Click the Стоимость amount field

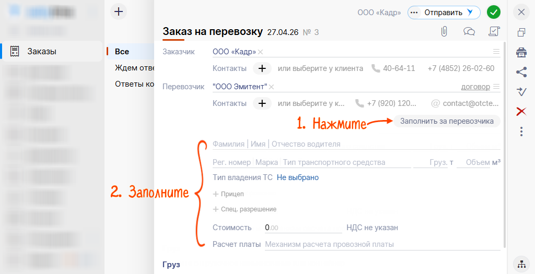[x=304, y=228]
